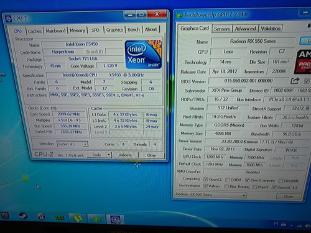Click the green XXX taskbar icon
This screenshot has height=233, width=311.
(59, 217)
